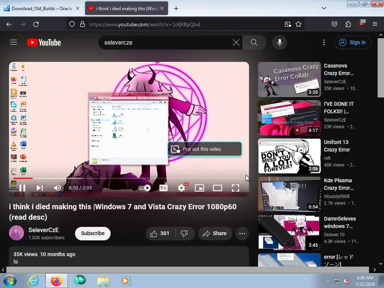The image size is (384, 288).
Task: Show site security padlock info
Action: tap(82, 24)
